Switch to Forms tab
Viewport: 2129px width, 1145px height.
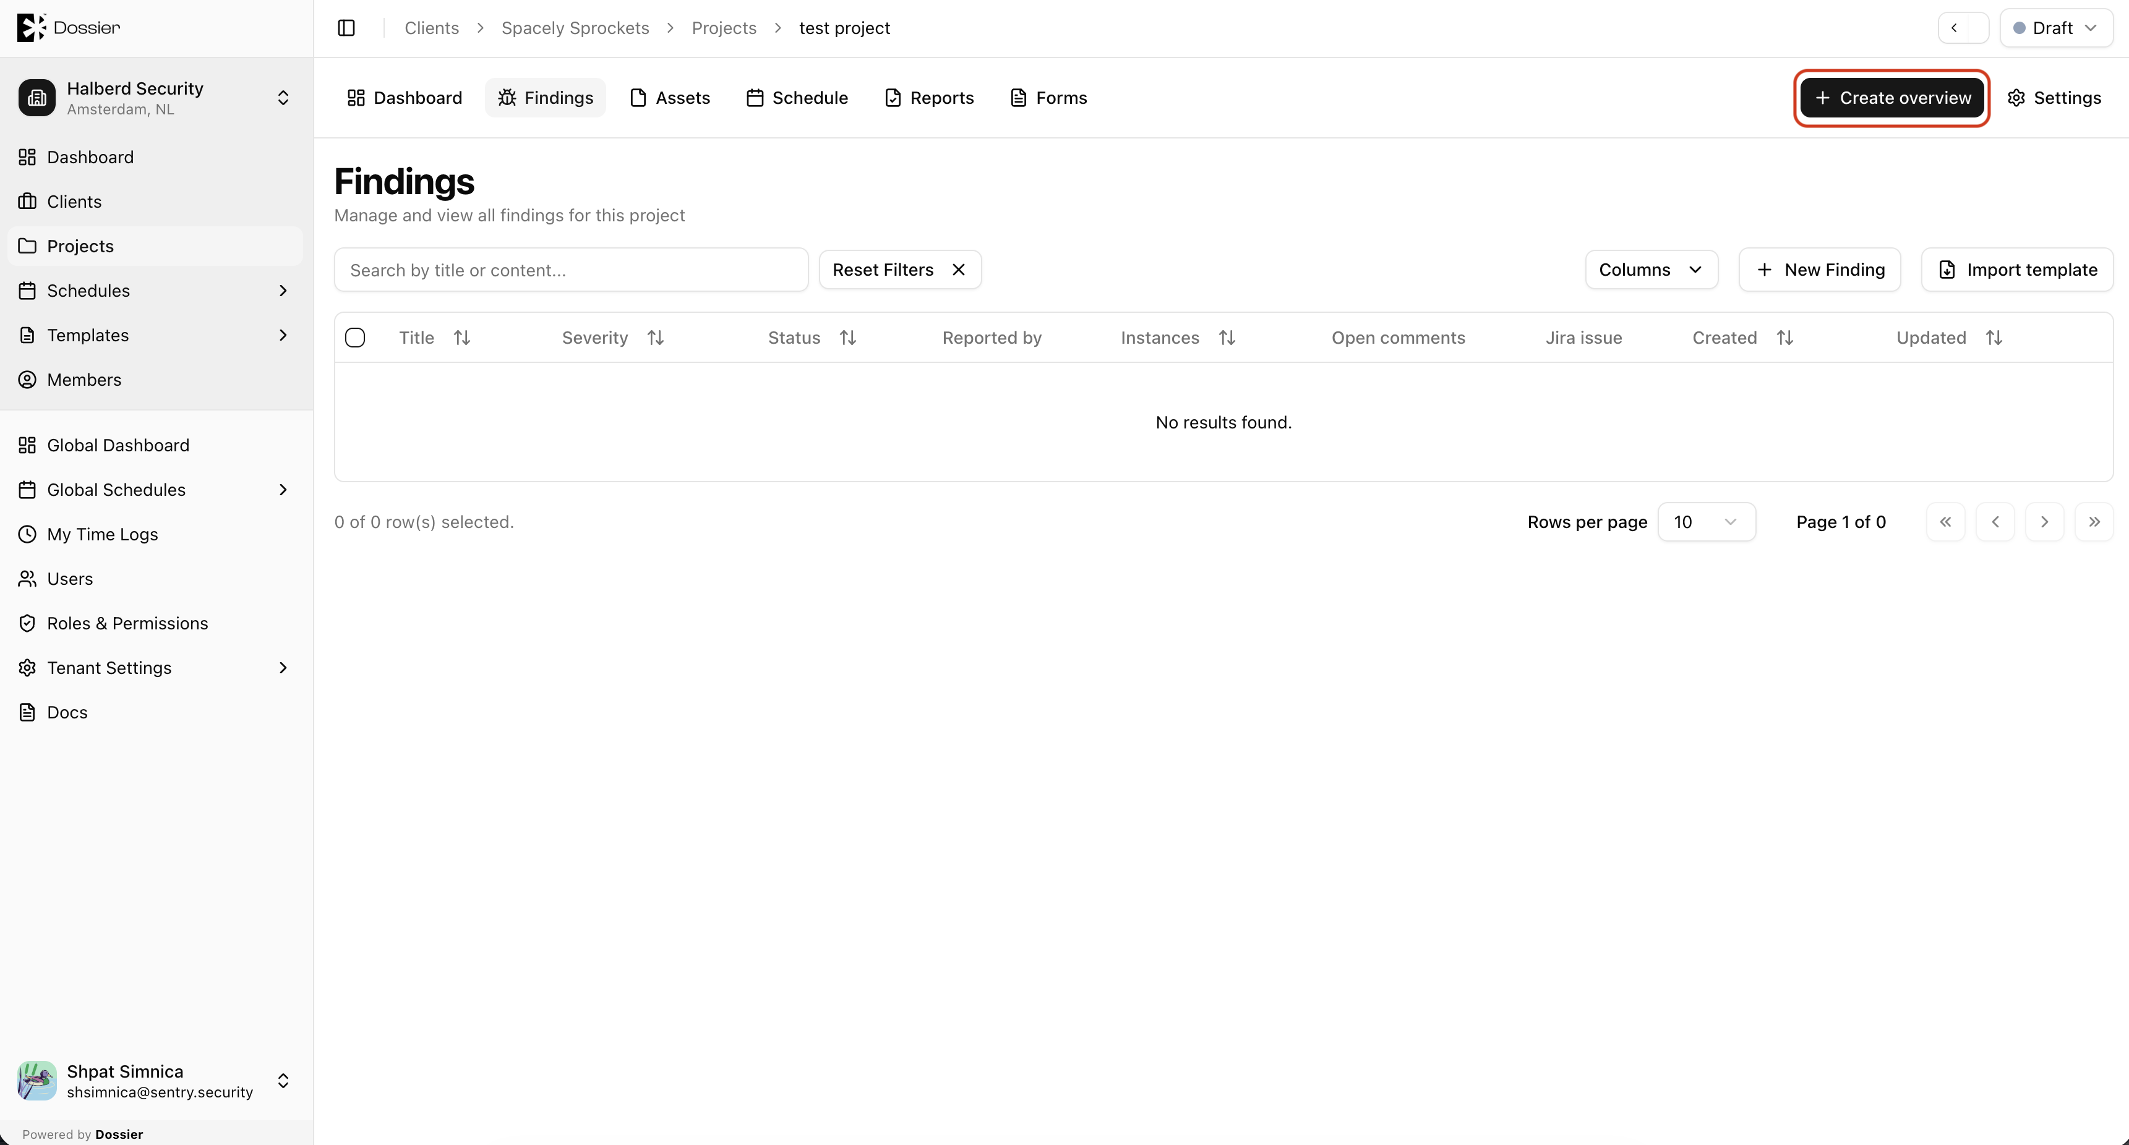click(1049, 98)
